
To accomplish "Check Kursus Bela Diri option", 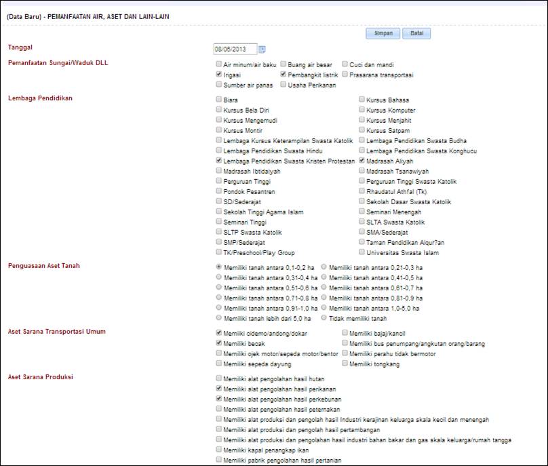I will 219,109.
